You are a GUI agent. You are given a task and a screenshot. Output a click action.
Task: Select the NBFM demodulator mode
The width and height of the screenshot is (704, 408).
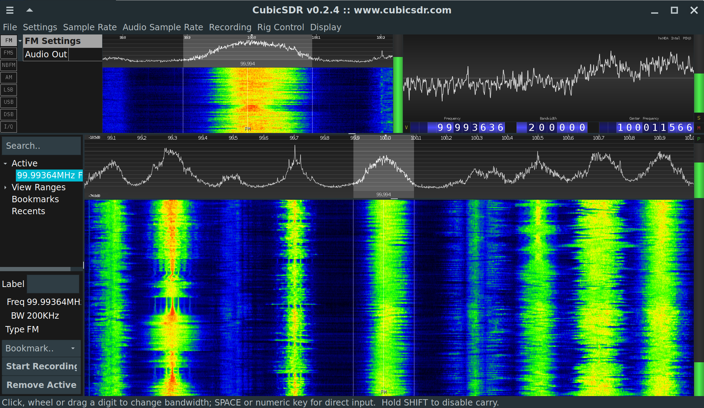coord(9,65)
